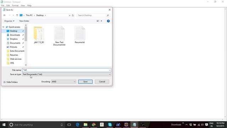
Task: Open File Explorer from taskbar
Action: point(85,125)
